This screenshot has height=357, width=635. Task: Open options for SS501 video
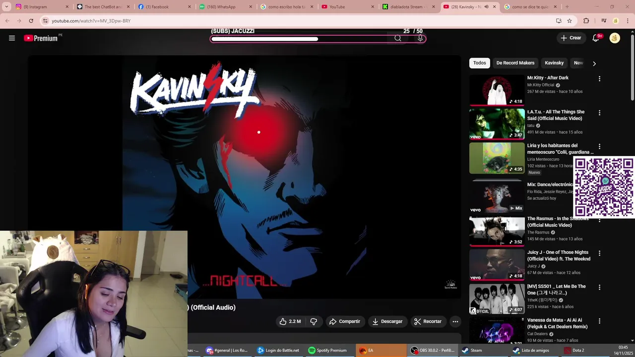(x=599, y=287)
